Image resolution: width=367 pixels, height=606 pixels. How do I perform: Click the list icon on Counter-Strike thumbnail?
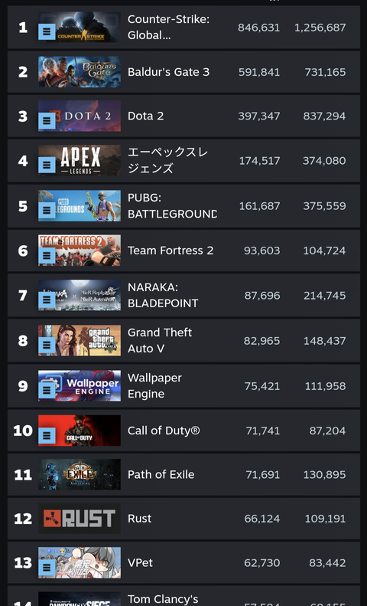[x=47, y=31]
